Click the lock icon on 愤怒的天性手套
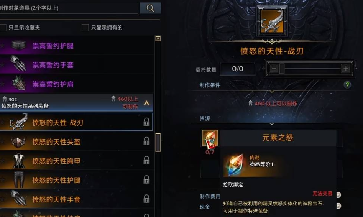Image resolution: width=363 pixels, height=217 pixels. tap(146, 199)
